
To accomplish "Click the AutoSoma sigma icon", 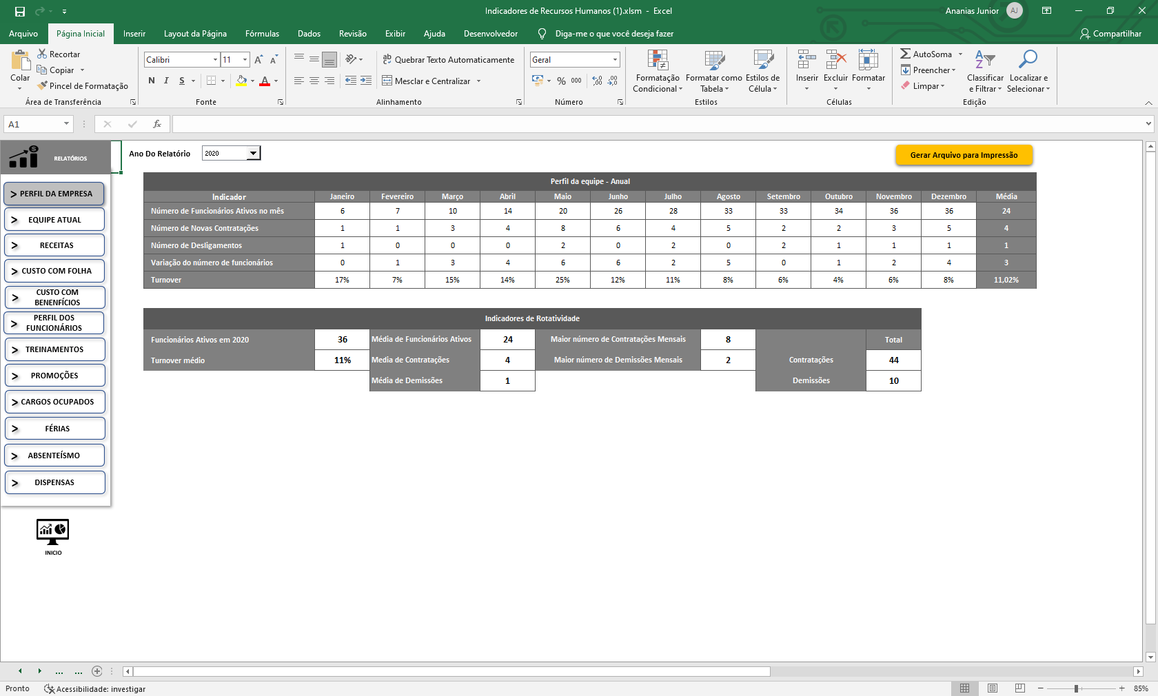I will coord(906,54).
